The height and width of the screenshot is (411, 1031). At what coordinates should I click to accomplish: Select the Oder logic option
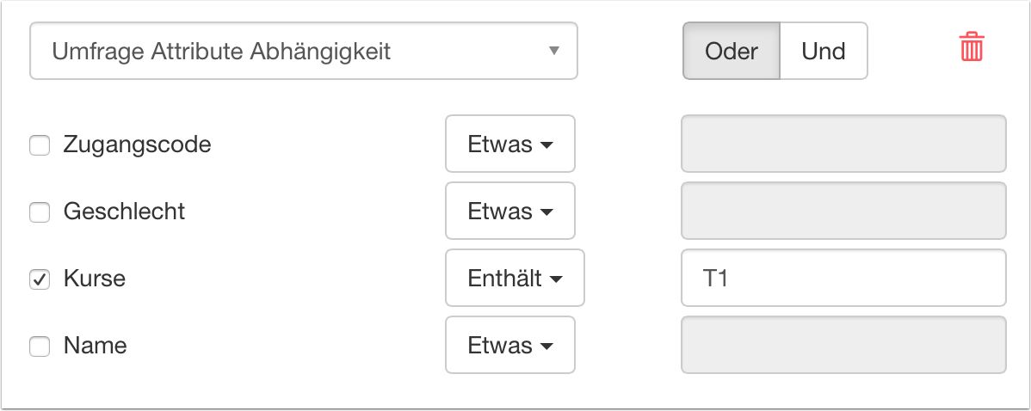click(731, 51)
